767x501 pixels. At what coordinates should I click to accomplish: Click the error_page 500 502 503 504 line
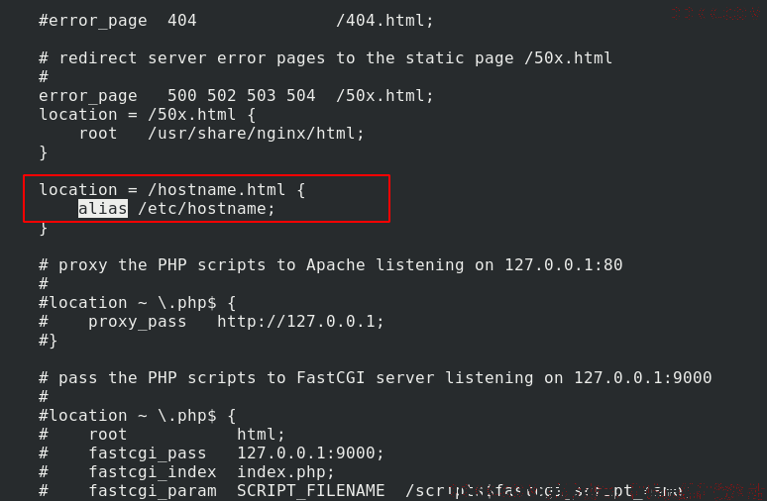(236, 96)
